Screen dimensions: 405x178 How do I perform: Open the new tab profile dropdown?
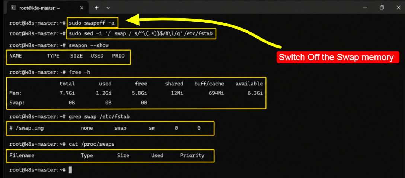[x=108, y=8]
